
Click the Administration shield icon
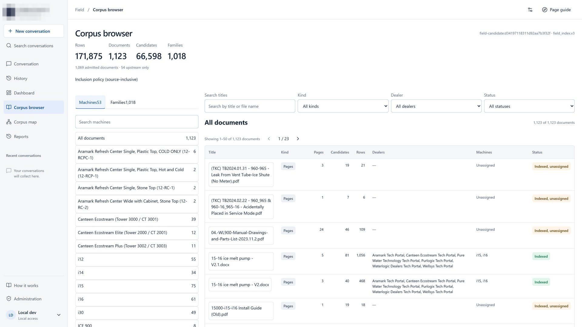[x=9, y=299]
